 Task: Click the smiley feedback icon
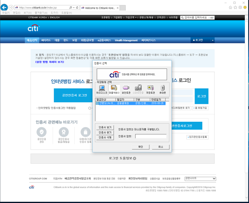245,7
